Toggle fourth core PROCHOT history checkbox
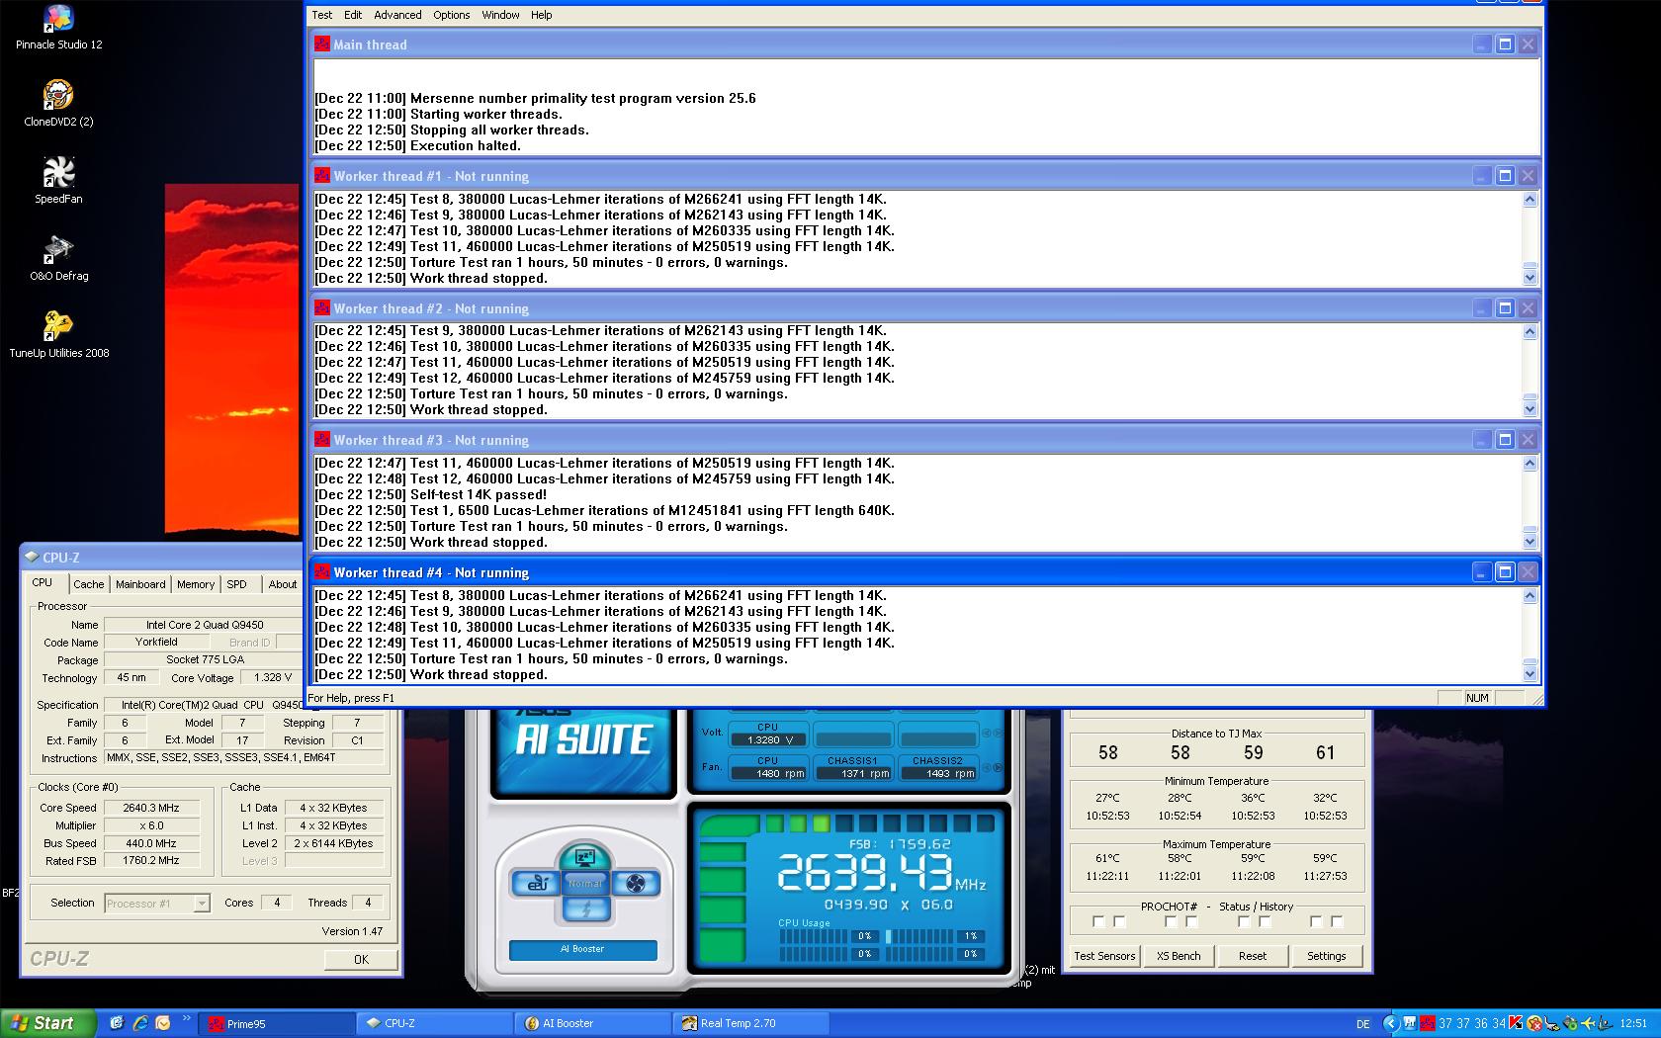This screenshot has width=1661, height=1038. point(1337,921)
